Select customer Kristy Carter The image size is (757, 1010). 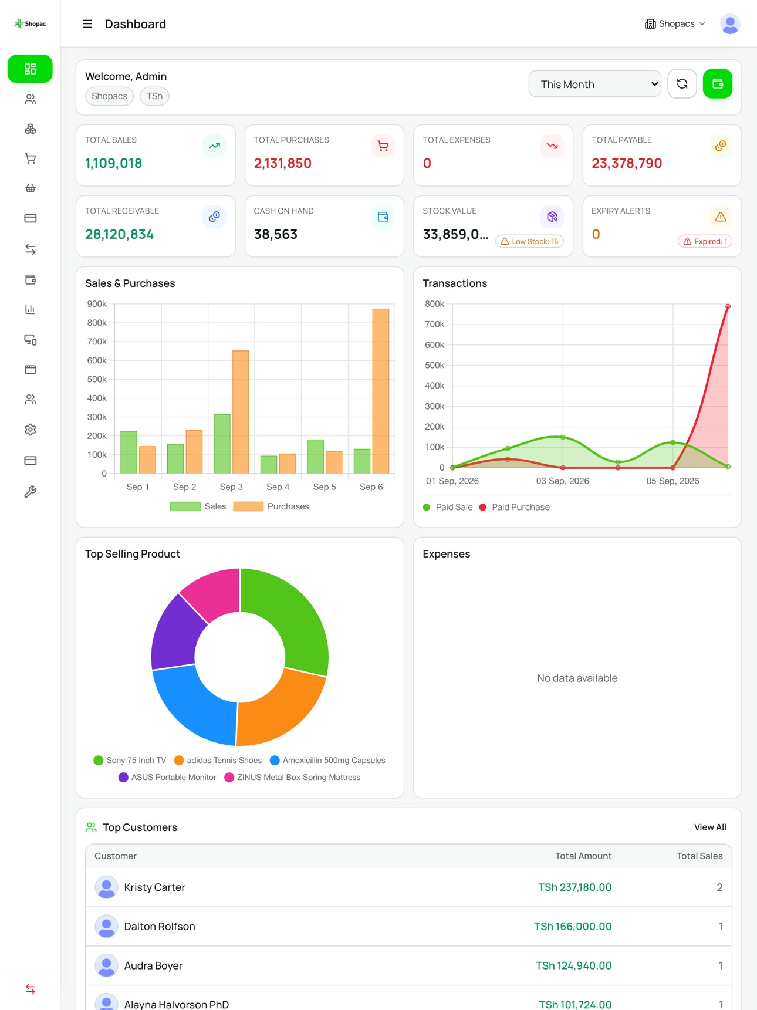[x=408, y=887]
